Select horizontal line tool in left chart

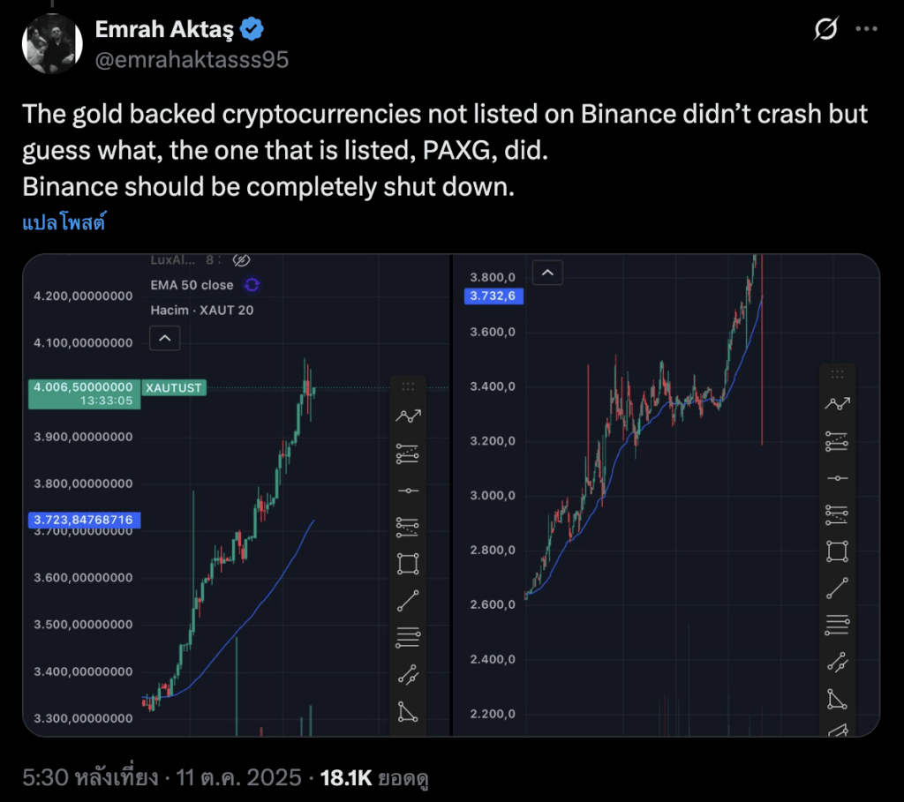[x=408, y=491]
